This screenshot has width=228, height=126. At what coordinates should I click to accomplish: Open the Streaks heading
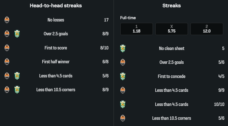(171, 6)
